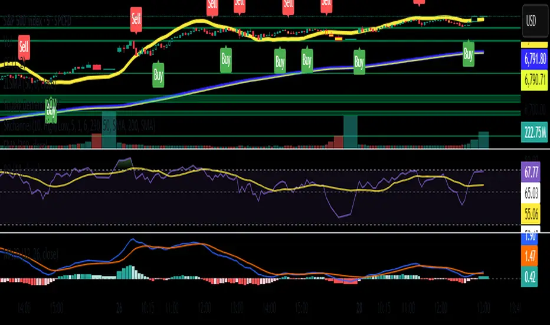Click the white 65.03 scale label
This screenshot has height=325, width=550.
coord(531,193)
